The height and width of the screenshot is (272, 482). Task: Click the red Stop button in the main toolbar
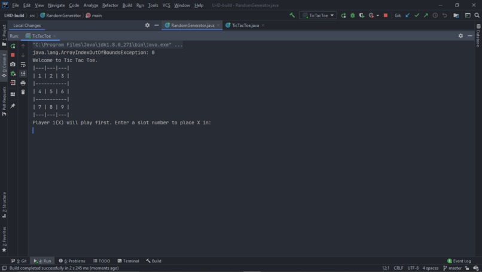386,16
